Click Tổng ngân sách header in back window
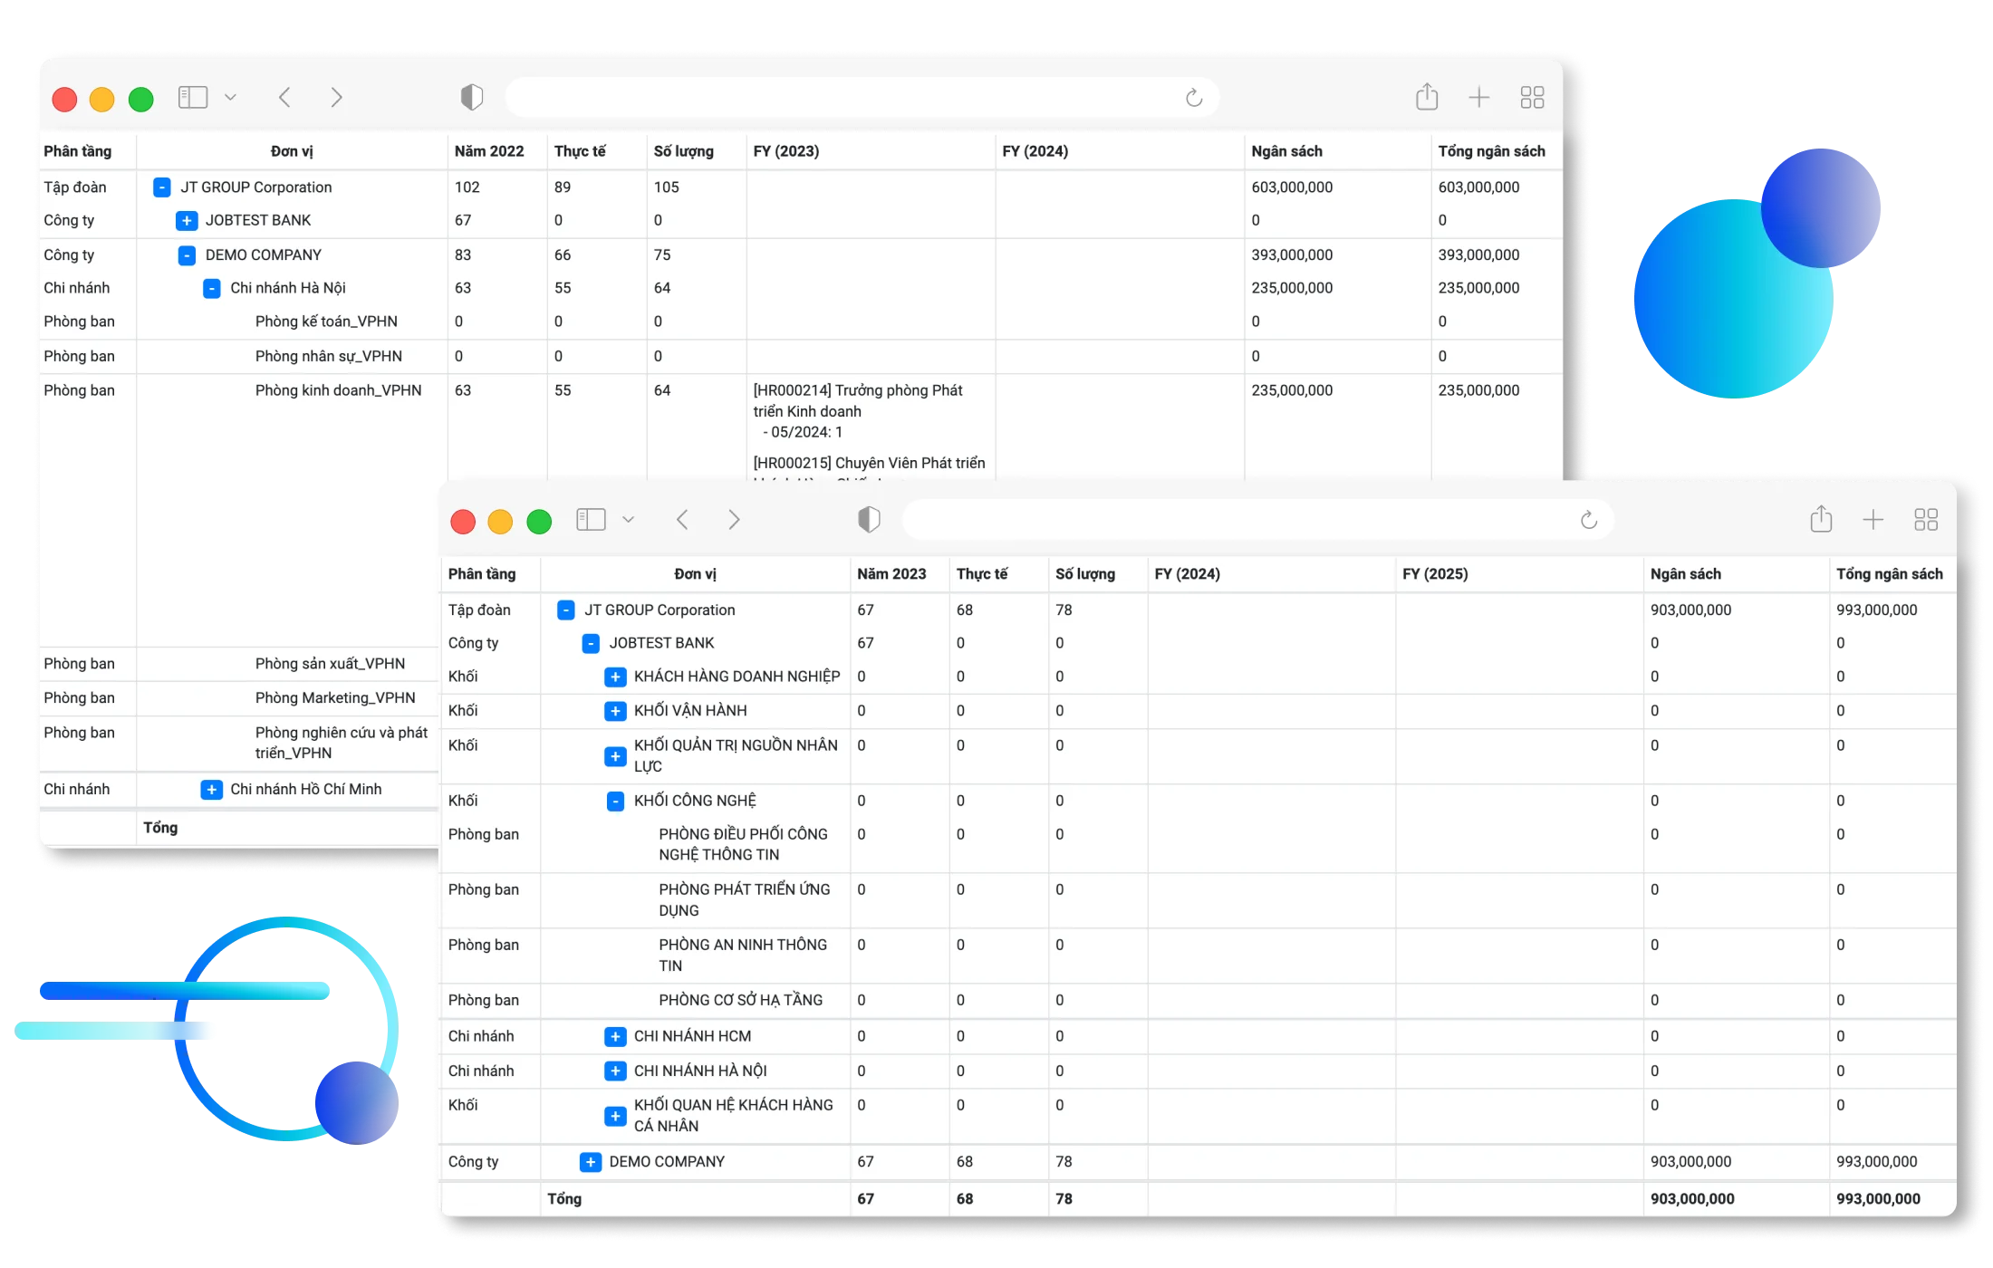The image size is (1993, 1268). 1492,151
